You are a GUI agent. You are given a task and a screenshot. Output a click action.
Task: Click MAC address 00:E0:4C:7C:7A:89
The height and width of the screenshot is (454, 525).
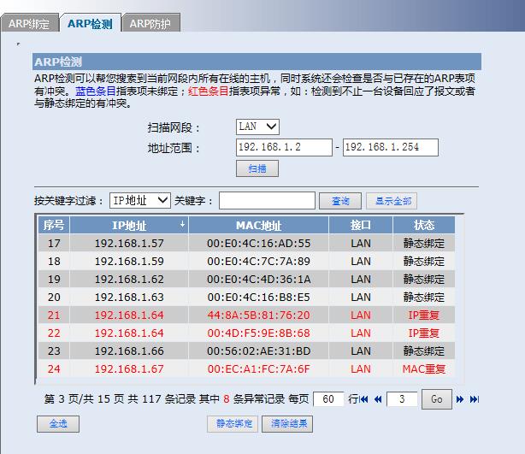(258, 261)
